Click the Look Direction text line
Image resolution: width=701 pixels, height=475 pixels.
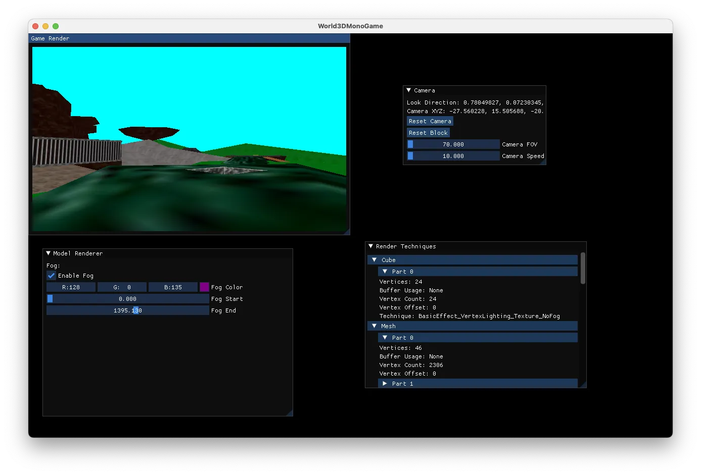(x=475, y=102)
